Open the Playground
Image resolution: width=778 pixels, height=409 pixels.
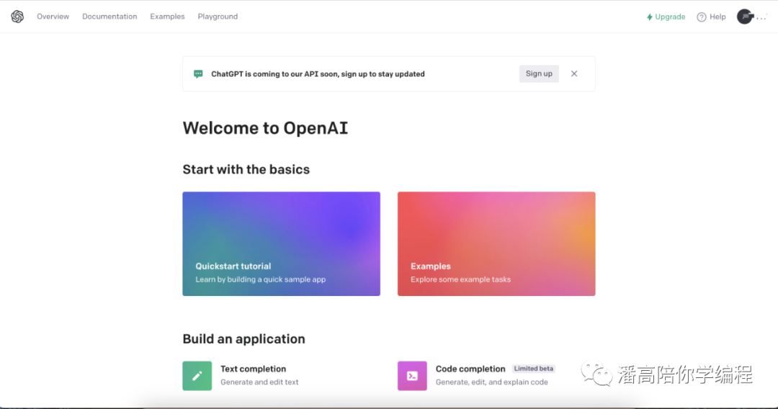point(218,17)
